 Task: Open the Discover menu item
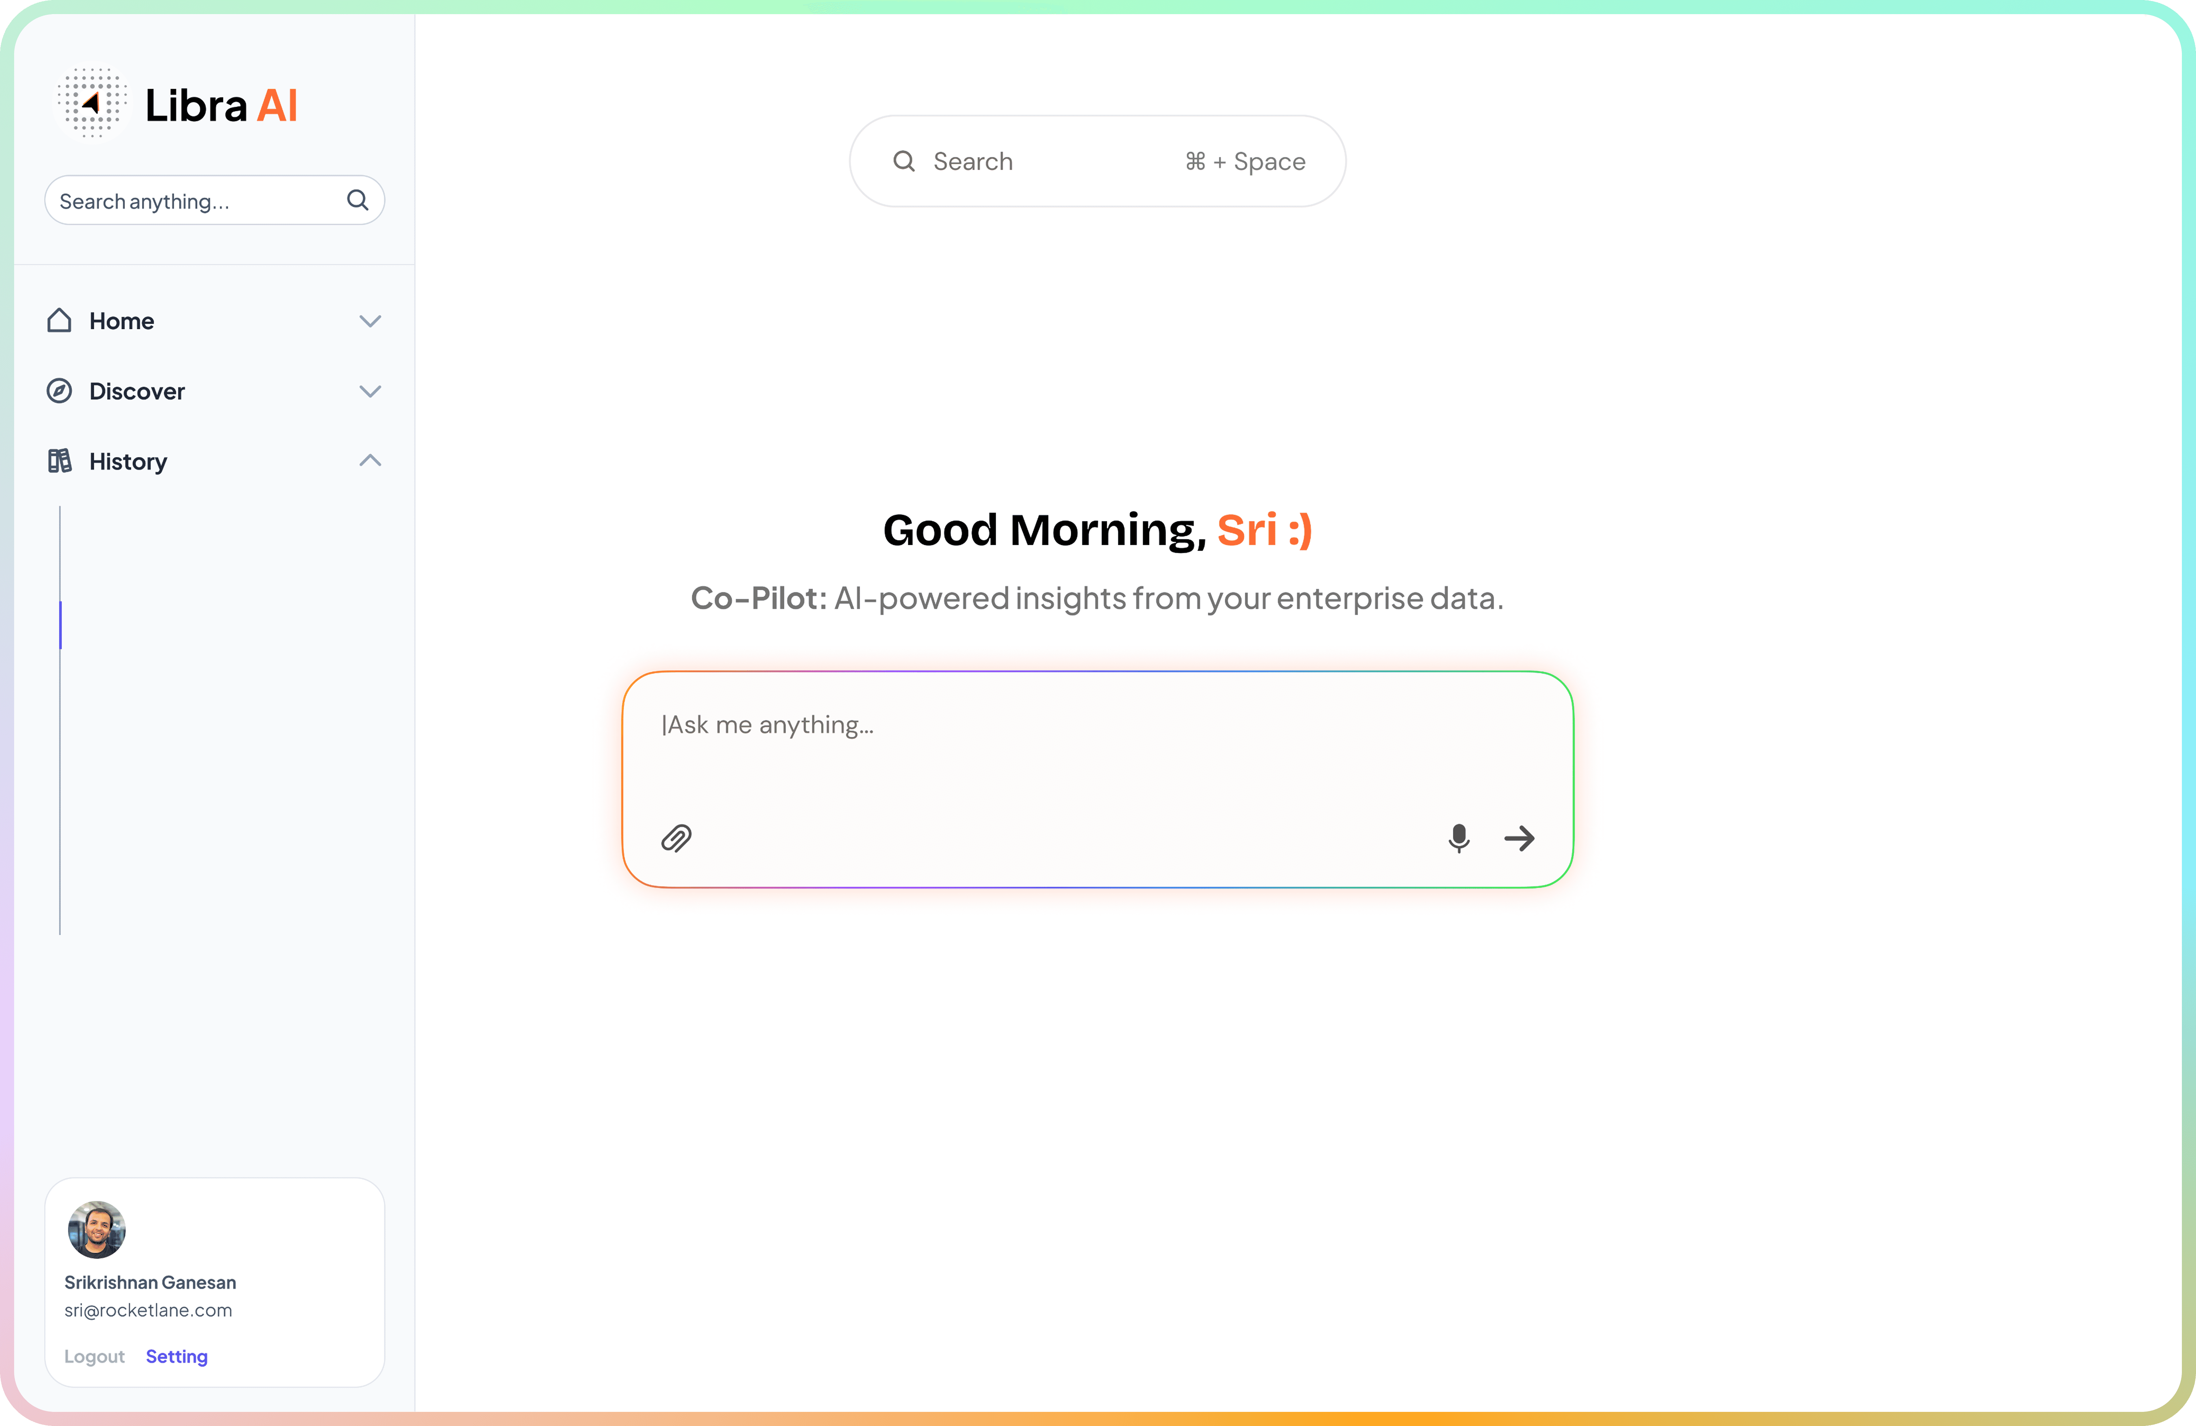tap(214, 391)
